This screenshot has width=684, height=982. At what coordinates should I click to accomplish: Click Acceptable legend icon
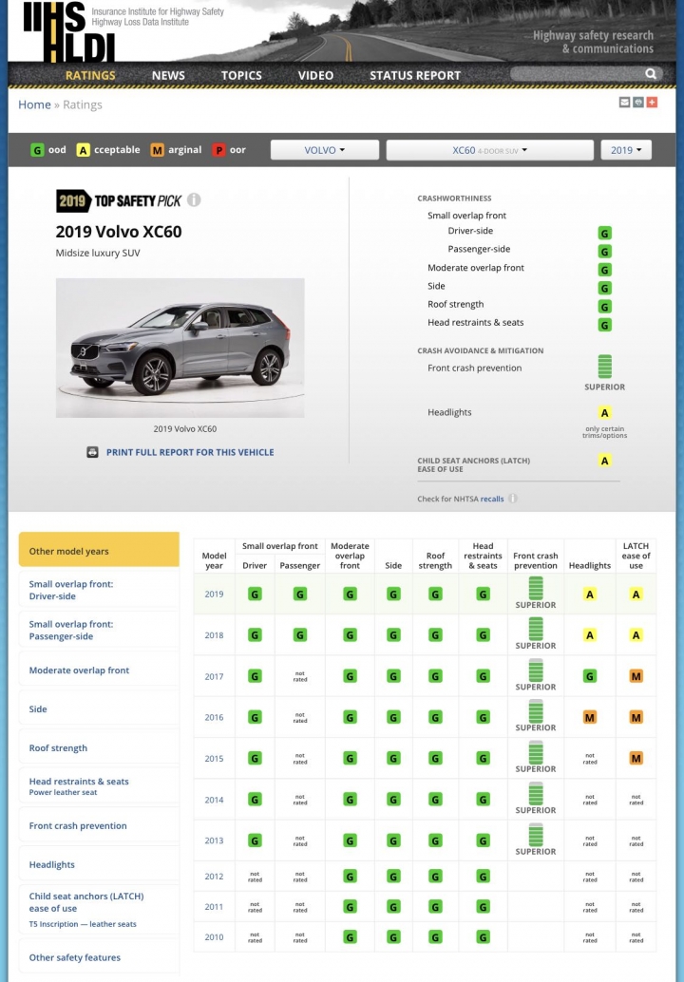point(84,150)
